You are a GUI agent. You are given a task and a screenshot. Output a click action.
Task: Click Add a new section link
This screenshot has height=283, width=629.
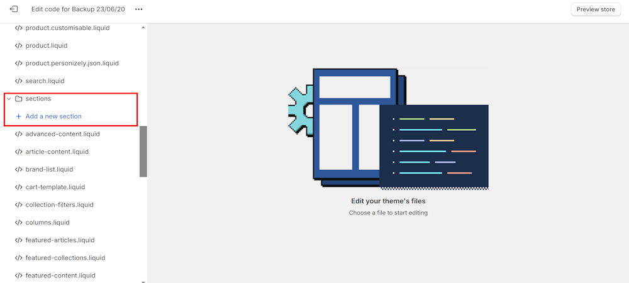tap(53, 116)
